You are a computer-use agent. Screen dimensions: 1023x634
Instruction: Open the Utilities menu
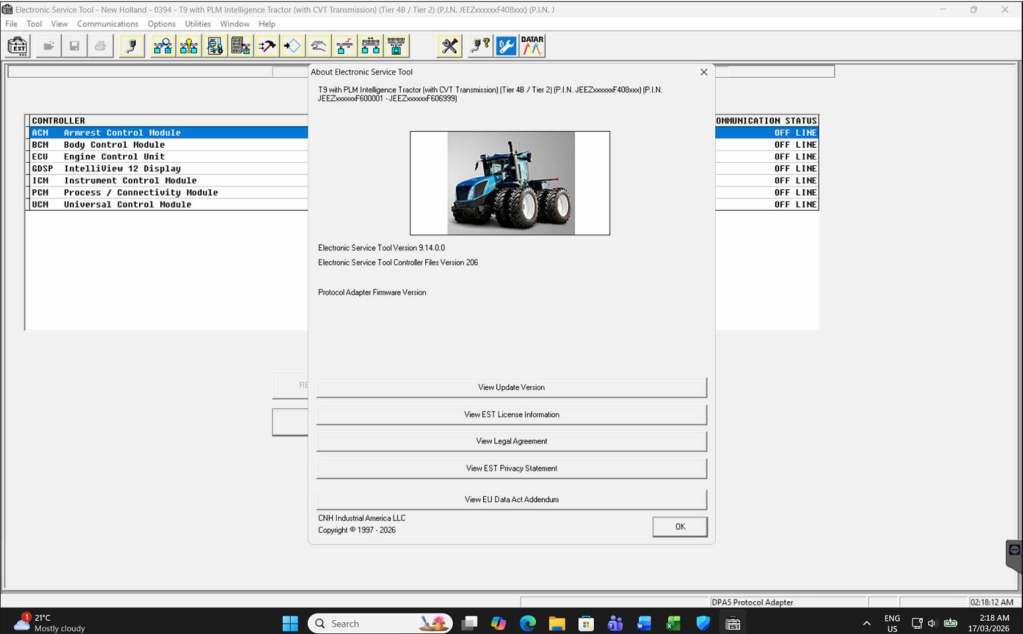pos(198,24)
